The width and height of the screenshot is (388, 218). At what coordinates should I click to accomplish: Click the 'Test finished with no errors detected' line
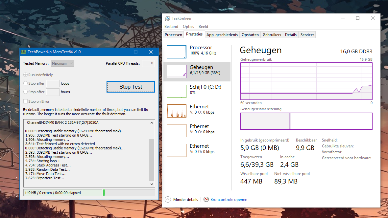click(60, 144)
